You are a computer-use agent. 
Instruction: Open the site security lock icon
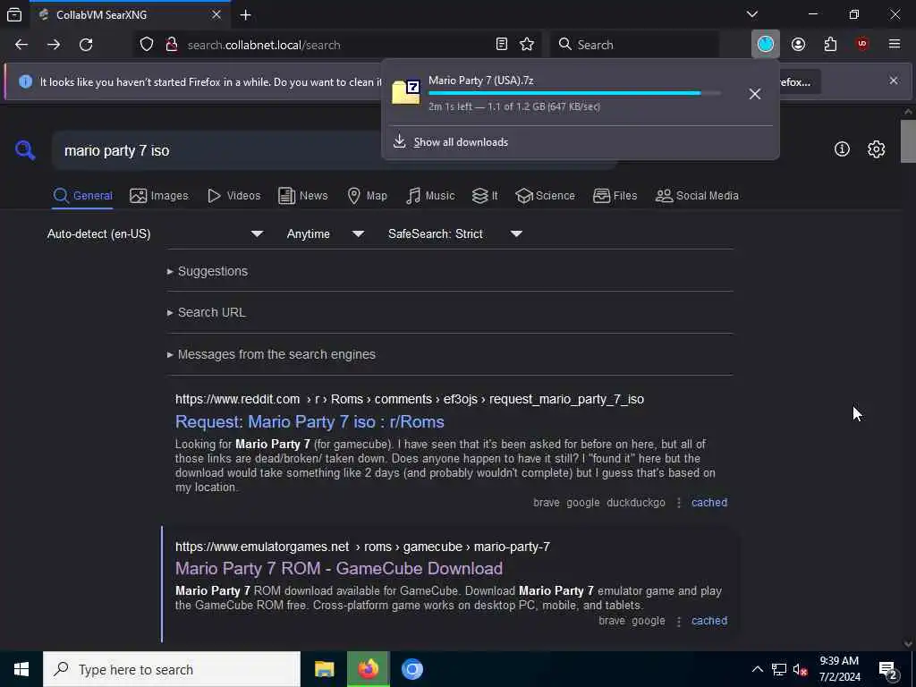[x=172, y=45]
